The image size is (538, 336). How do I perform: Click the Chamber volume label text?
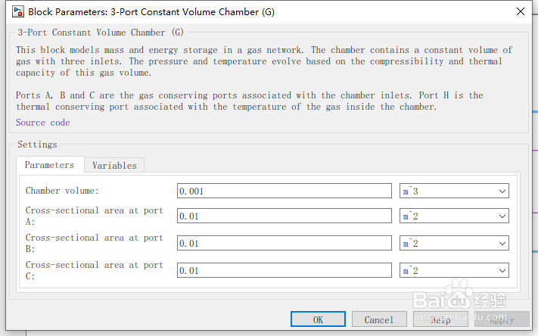pos(62,191)
